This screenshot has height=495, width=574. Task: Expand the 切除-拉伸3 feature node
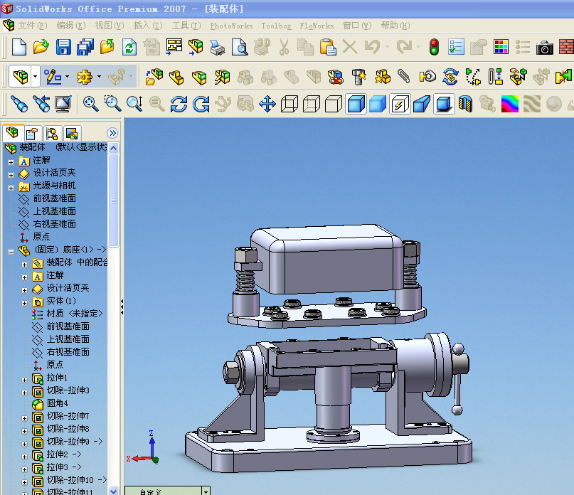tap(24, 393)
